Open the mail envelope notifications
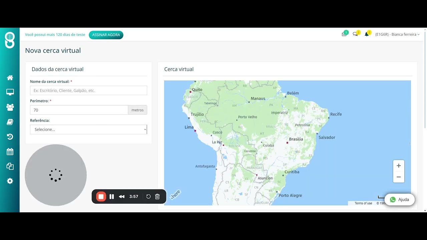 point(344,34)
